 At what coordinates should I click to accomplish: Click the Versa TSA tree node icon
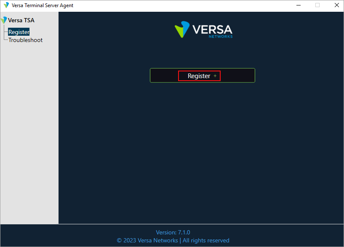click(x=4, y=20)
